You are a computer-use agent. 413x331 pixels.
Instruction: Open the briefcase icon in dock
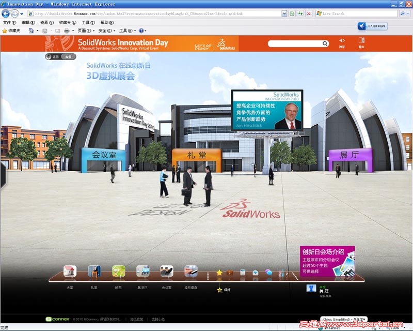pyautogui.click(x=230, y=273)
